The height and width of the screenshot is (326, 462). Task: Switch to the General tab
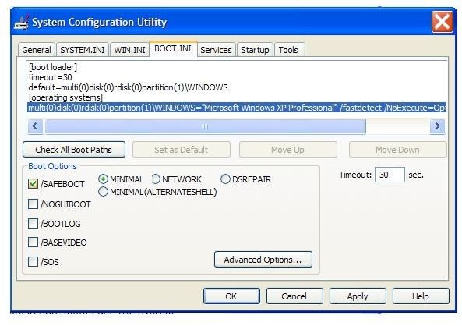click(x=37, y=50)
